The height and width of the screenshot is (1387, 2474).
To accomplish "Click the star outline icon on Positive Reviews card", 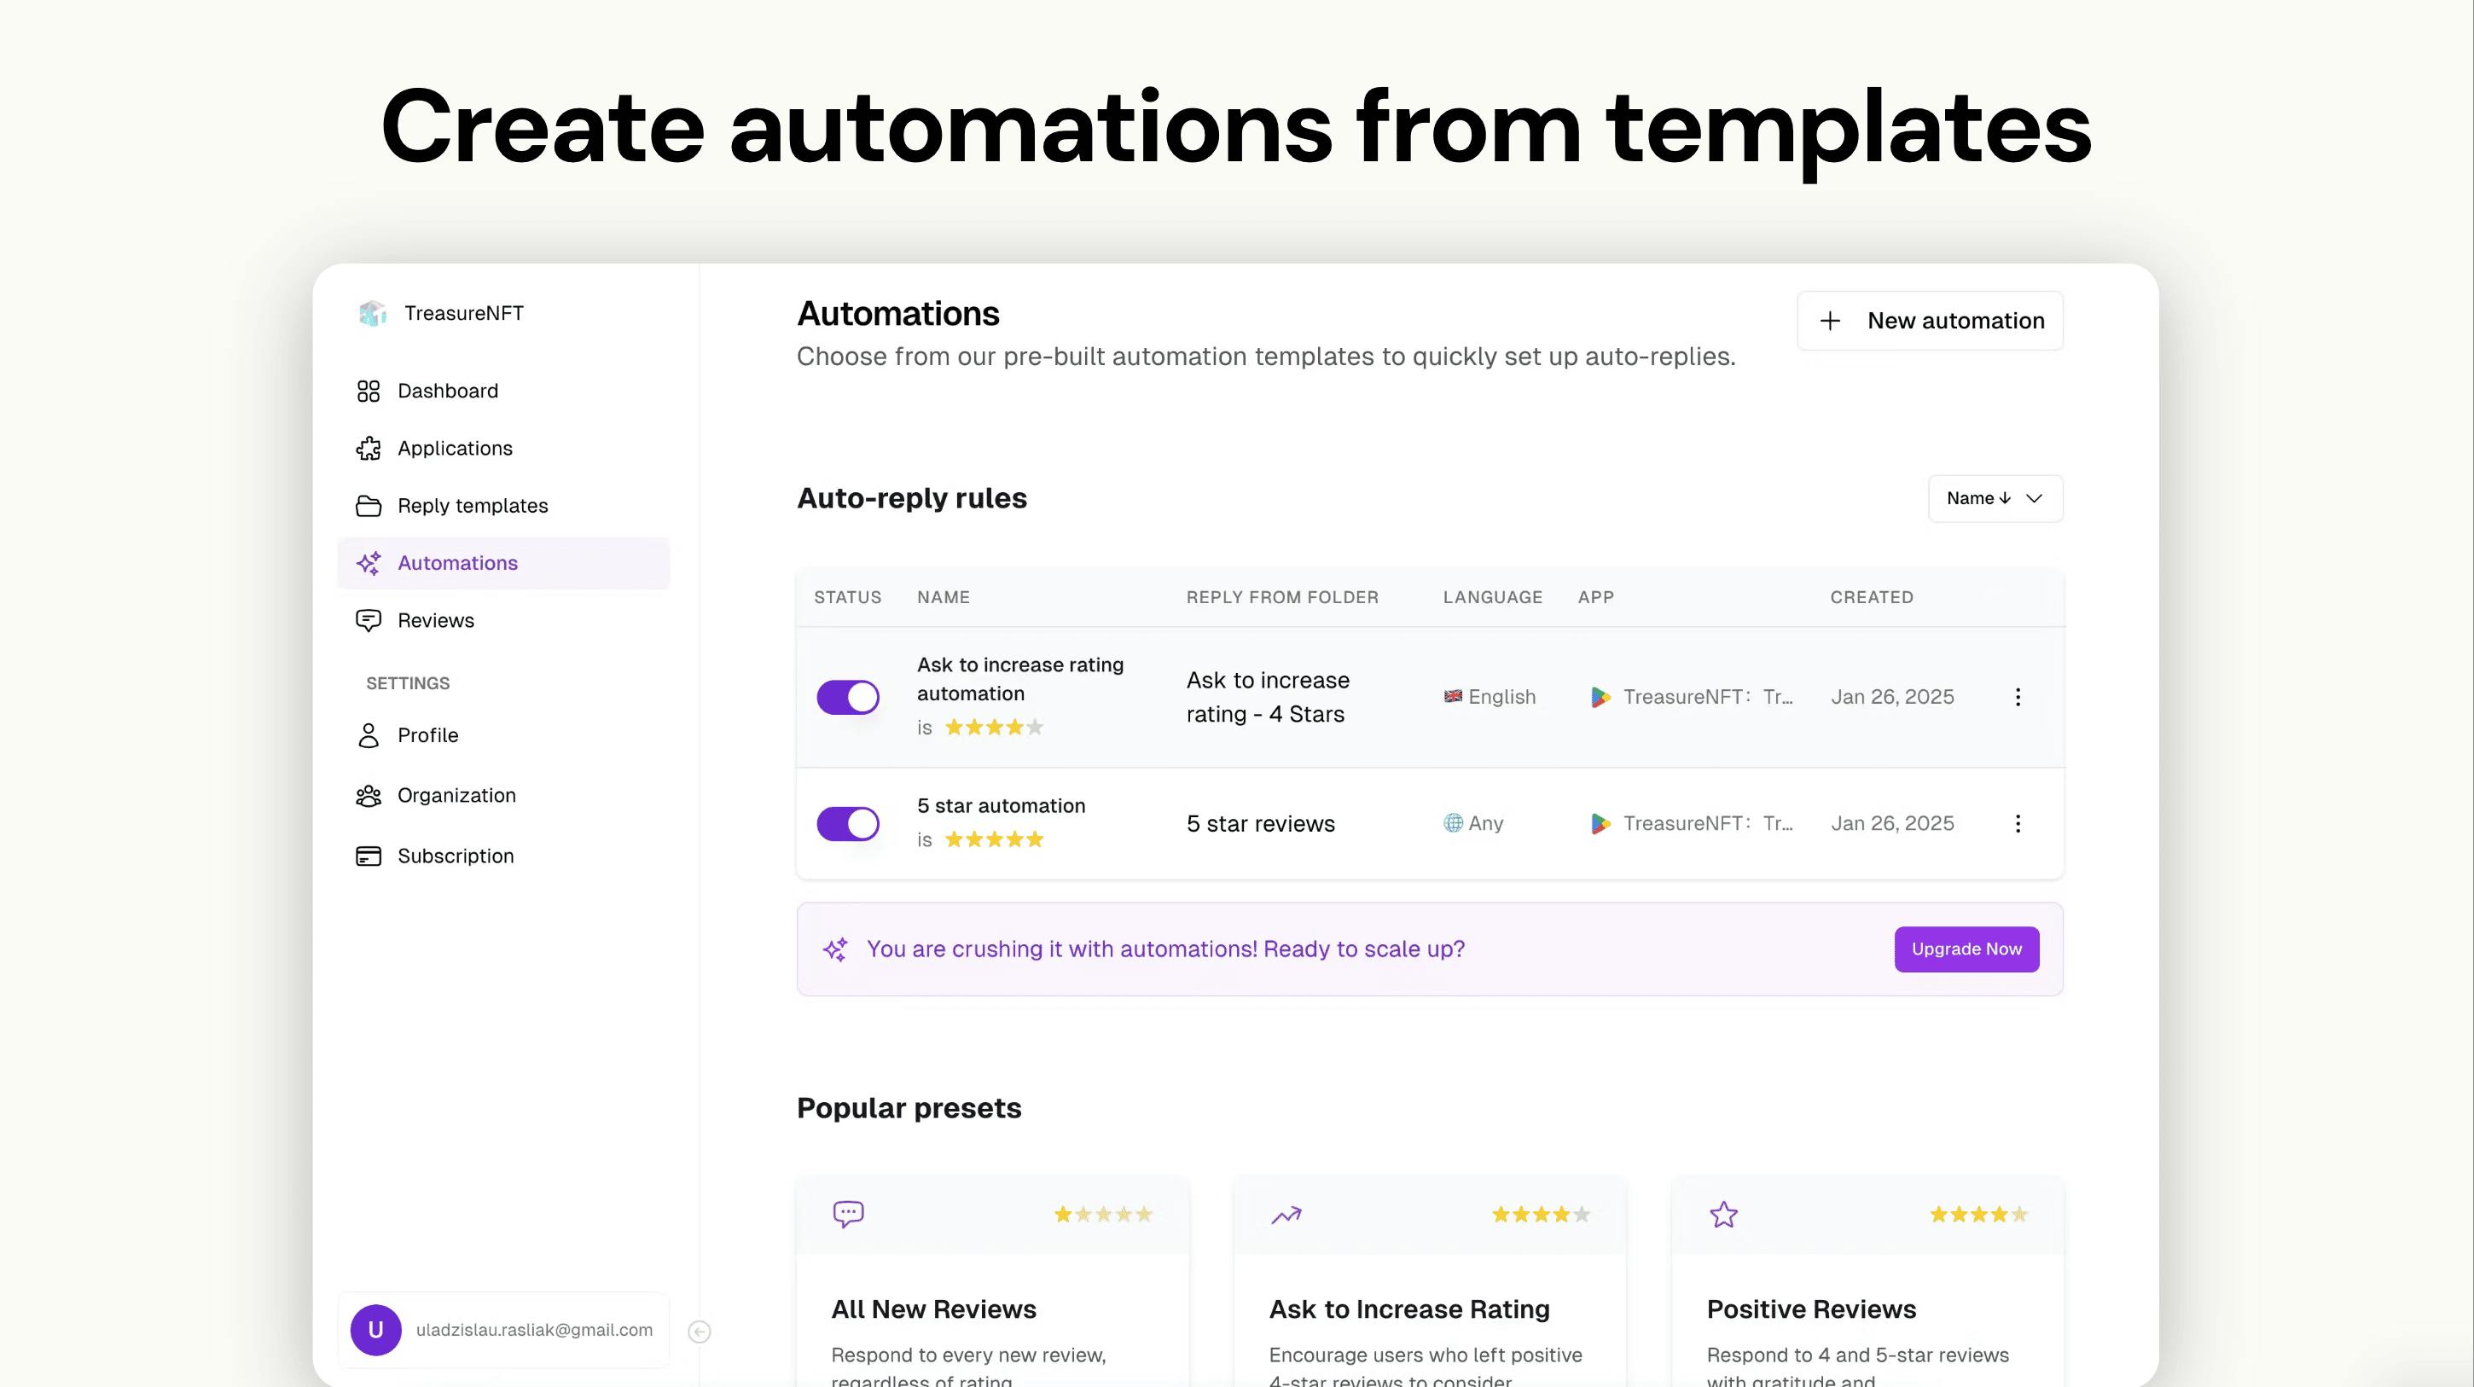I will [x=1724, y=1215].
